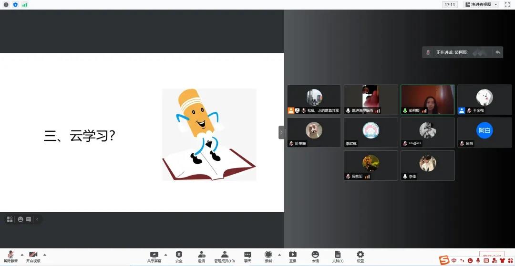Screen dimensions: 515x266
Task: Click the 邀请 invite icon
Action: pos(202,256)
